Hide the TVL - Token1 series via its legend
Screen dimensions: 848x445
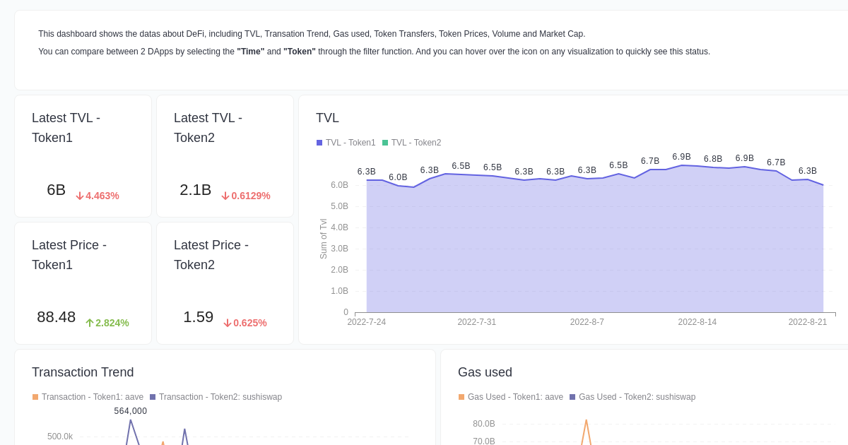319,143
